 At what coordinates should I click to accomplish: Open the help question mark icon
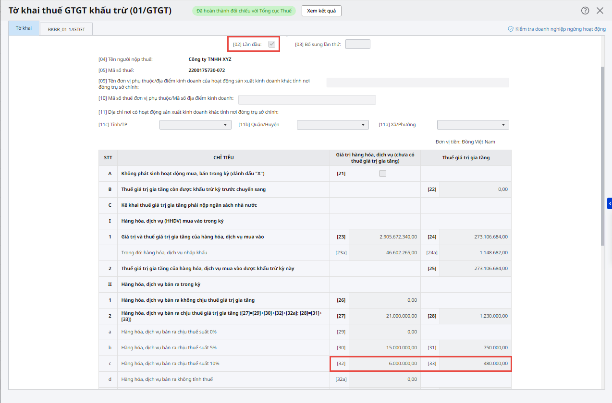(585, 11)
